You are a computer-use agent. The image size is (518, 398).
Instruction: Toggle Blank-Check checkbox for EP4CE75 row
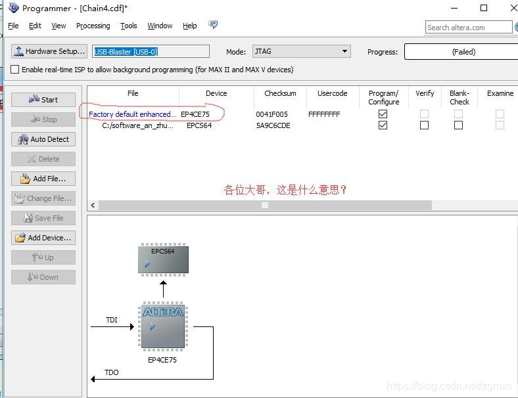coord(458,114)
